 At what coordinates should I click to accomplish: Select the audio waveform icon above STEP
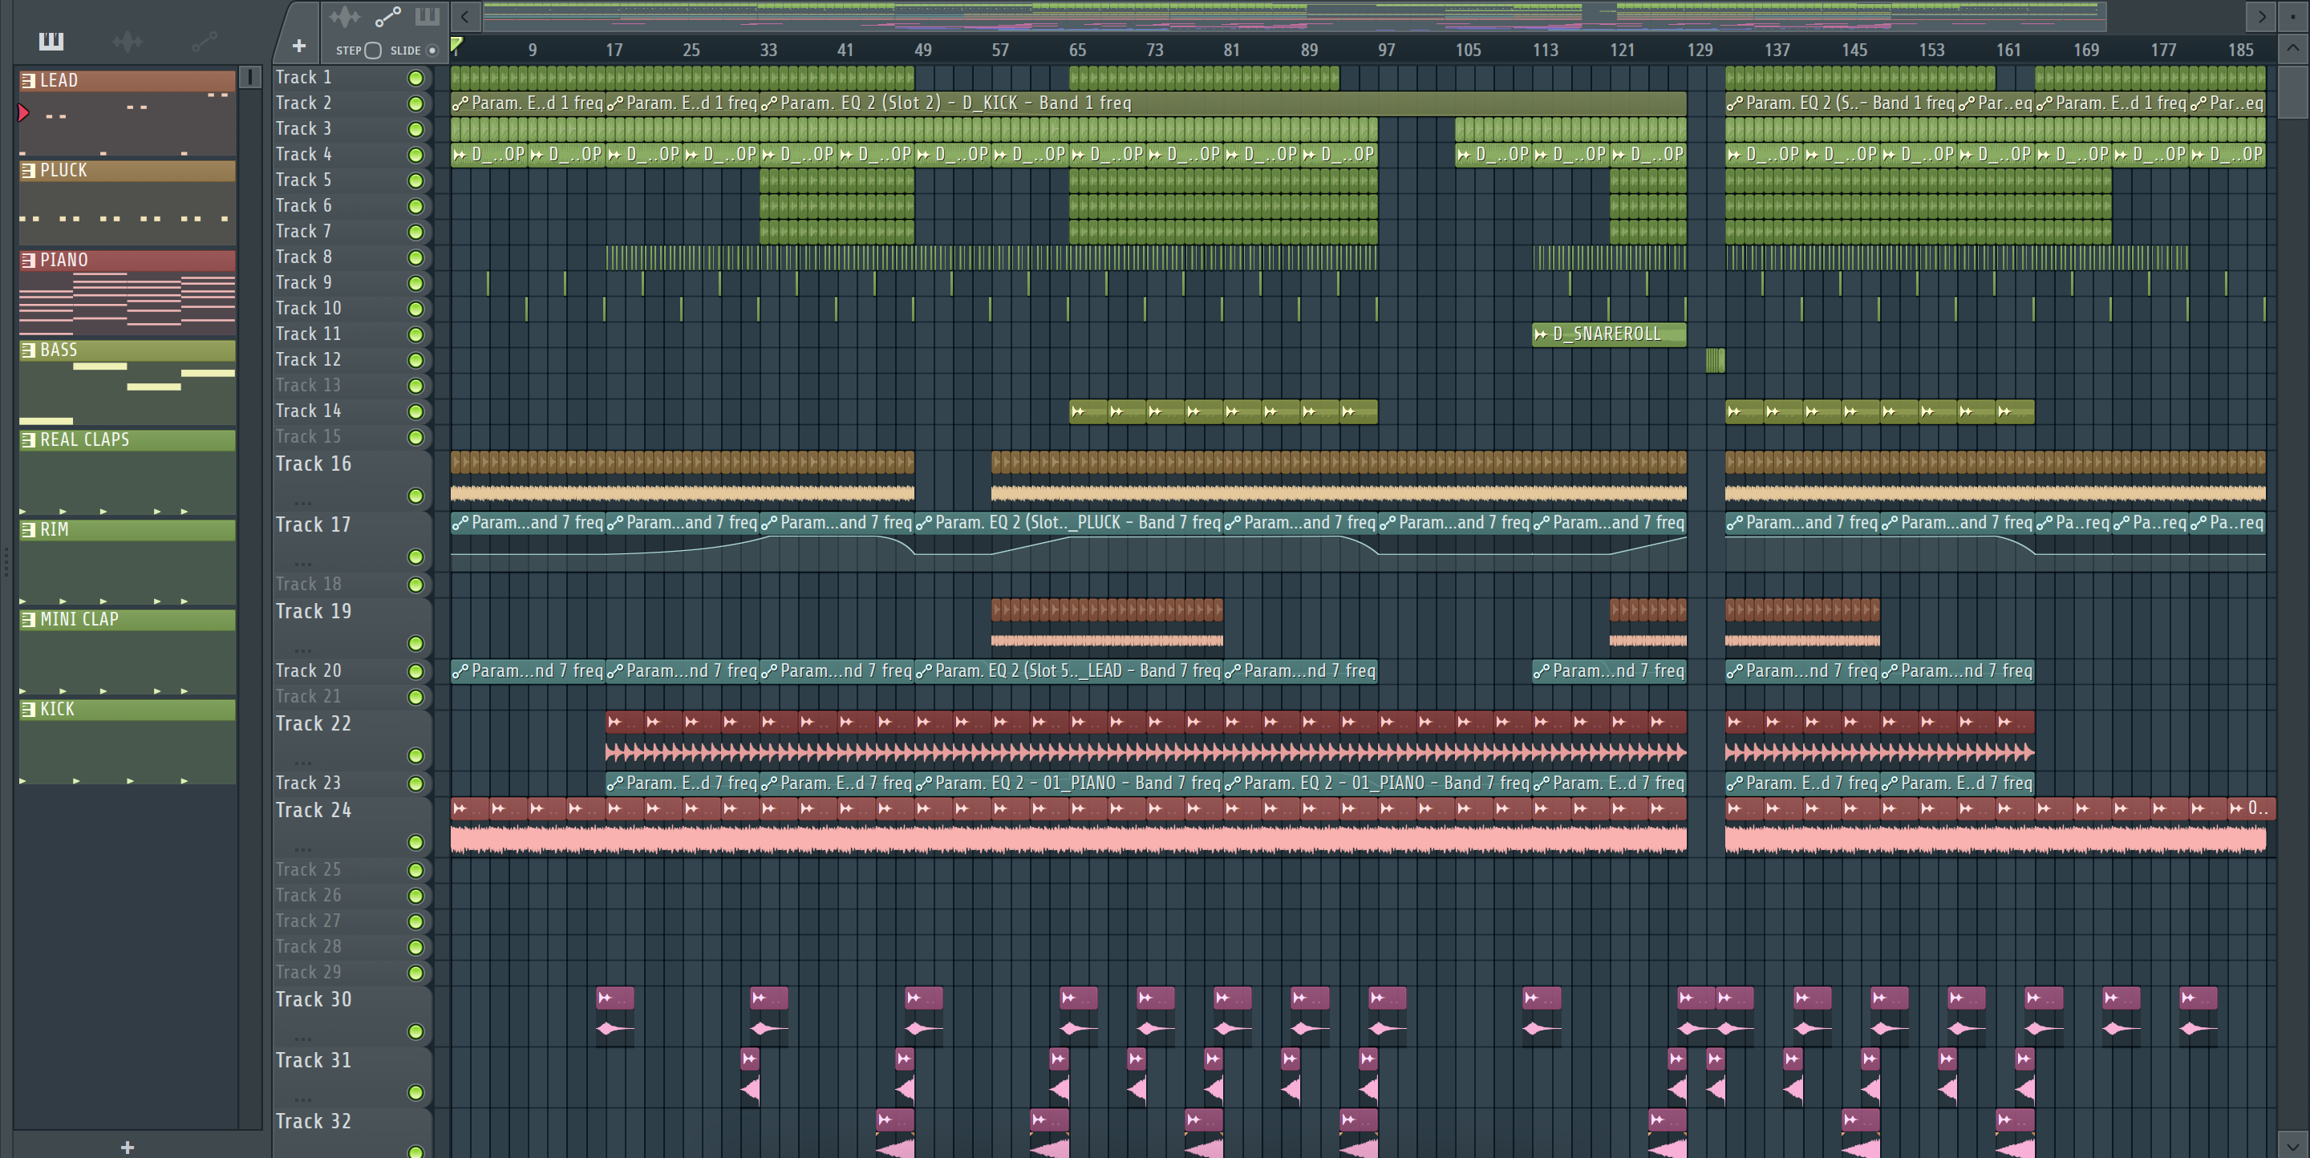[344, 16]
